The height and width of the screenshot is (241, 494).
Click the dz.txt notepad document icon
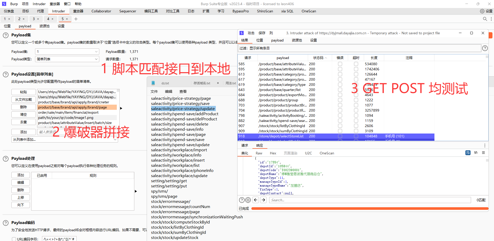tap(153, 83)
